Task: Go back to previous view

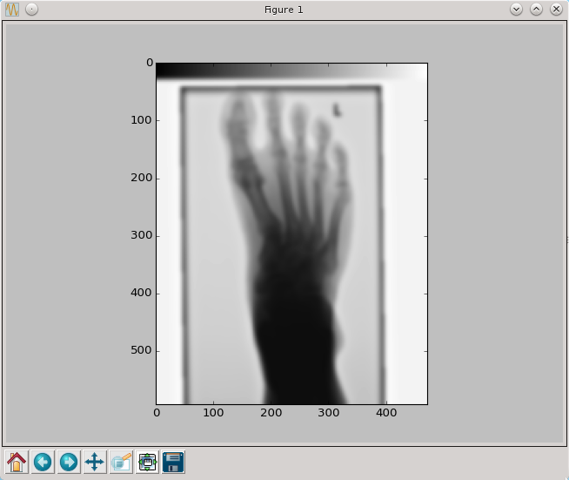Action: tap(43, 462)
